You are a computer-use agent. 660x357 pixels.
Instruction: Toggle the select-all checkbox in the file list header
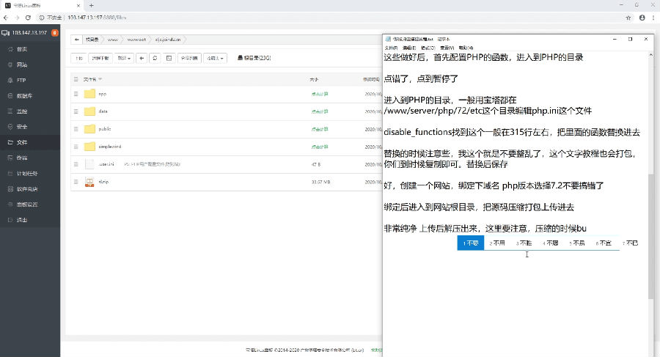(76, 79)
